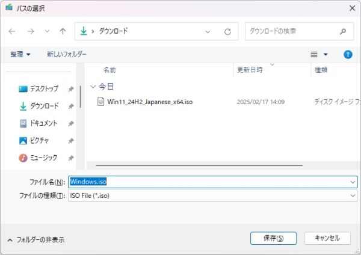Click the 保存(S) button
361x255 pixels.
tap(273, 238)
